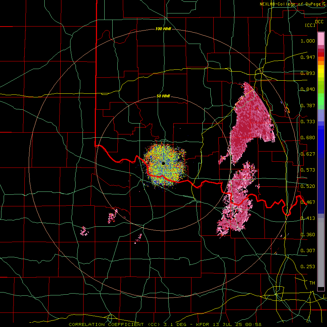This screenshot has height=327, width=327.
Task: Click the "50 NMI" range ring label
Action: click(x=163, y=96)
